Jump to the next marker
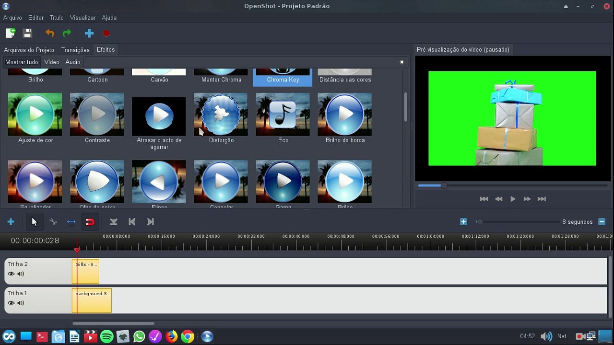This screenshot has height=345, width=614. [151, 222]
